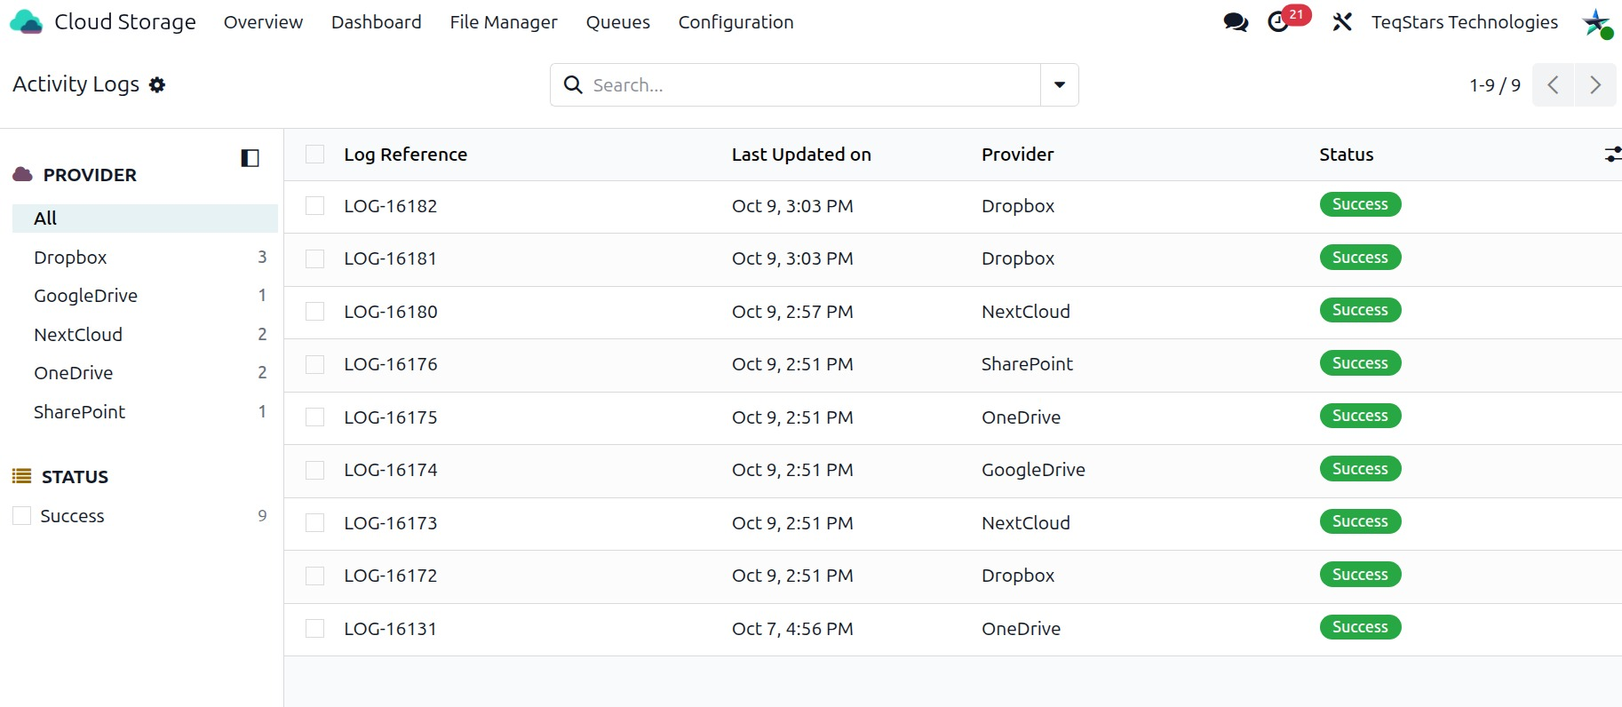Screen dimensions: 1622x707
Task: Select All providers filter
Action: pos(145,218)
